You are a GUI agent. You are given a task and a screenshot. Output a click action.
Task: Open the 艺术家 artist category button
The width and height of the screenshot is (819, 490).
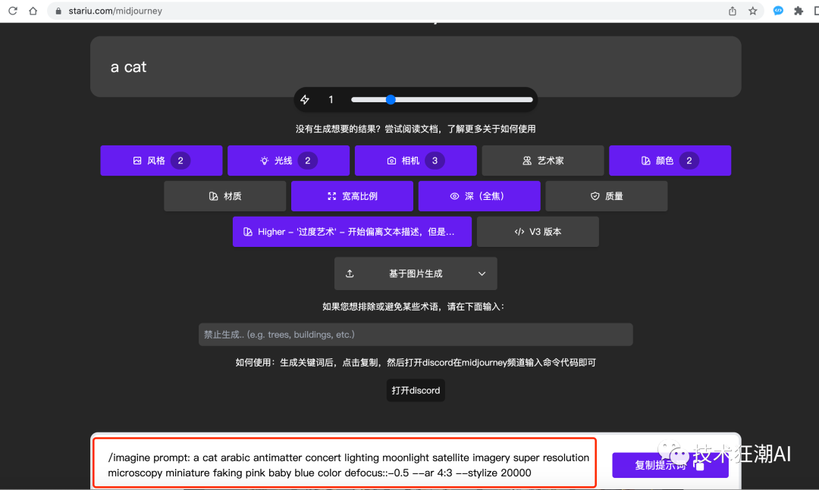pyautogui.click(x=543, y=161)
